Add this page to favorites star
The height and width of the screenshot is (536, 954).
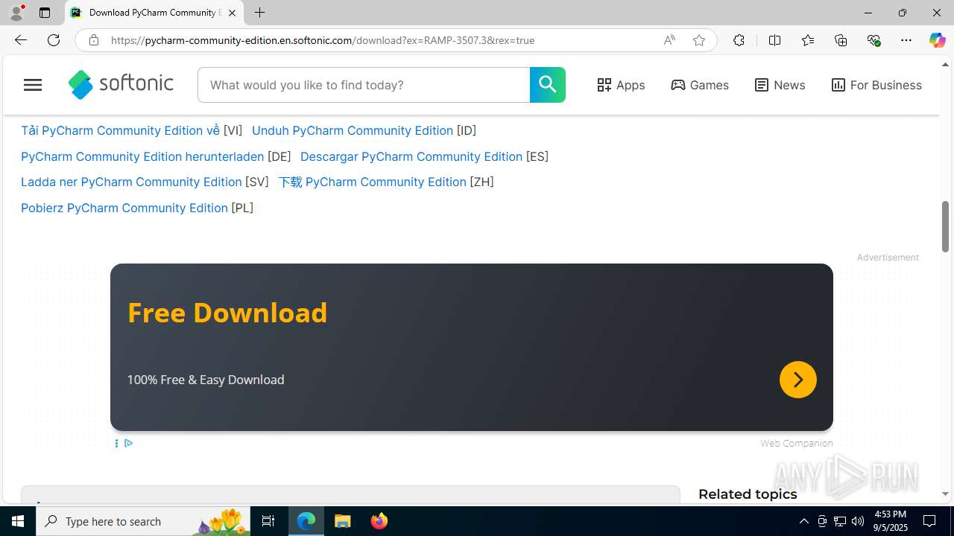[699, 40]
